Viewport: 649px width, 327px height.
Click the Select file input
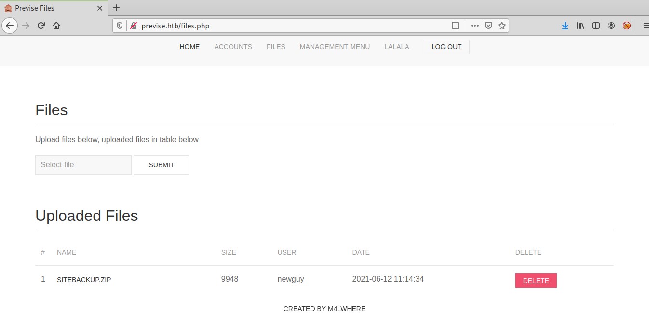coord(83,165)
